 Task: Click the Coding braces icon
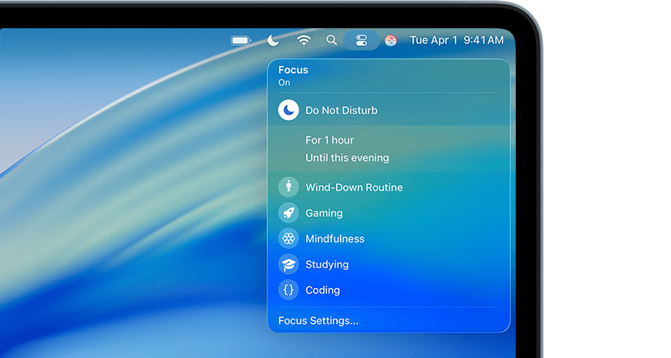[289, 290]
